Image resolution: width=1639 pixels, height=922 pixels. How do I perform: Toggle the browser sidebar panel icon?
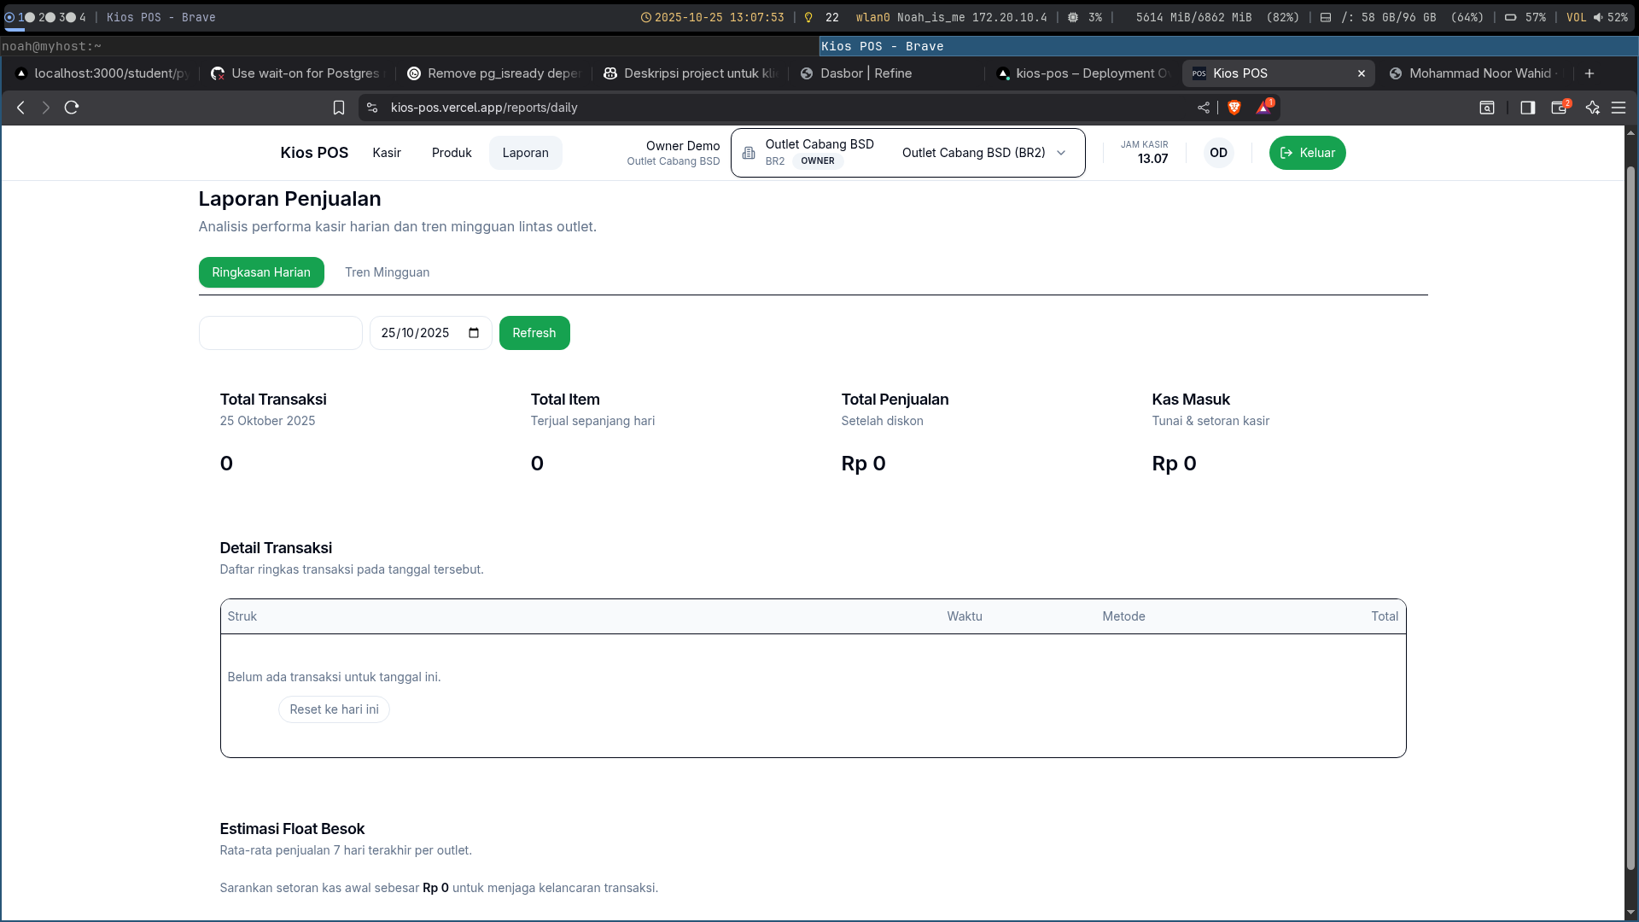pyautogui.click(x=1527, y=108)
